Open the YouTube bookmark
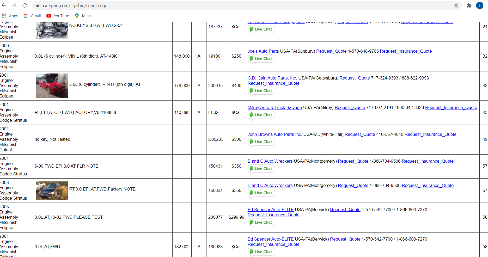 click(58, 16)
